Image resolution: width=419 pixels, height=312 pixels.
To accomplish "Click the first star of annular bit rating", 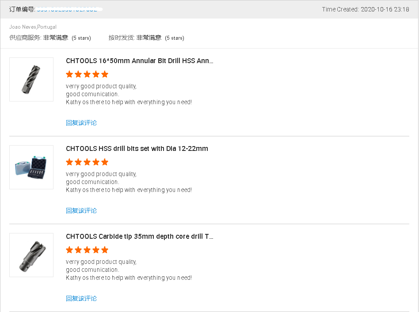I will (x=69, y=74).
